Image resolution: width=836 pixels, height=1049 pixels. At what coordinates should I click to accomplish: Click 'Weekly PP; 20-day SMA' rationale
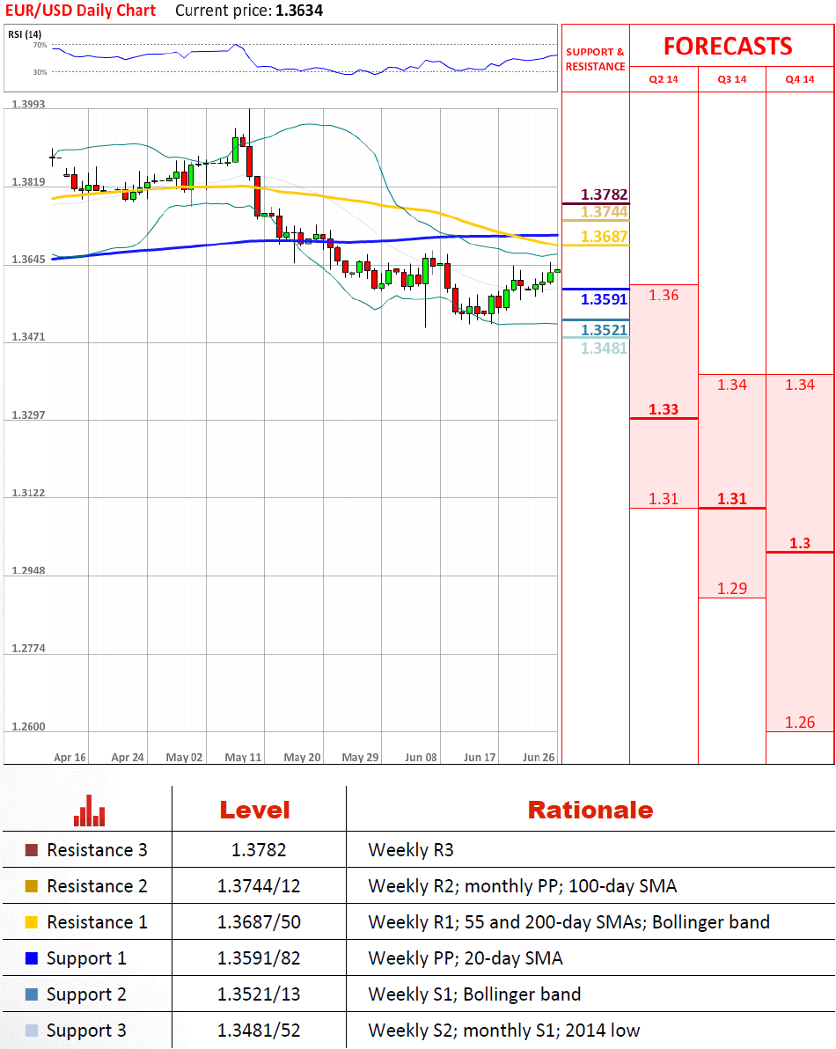(466, 958)
